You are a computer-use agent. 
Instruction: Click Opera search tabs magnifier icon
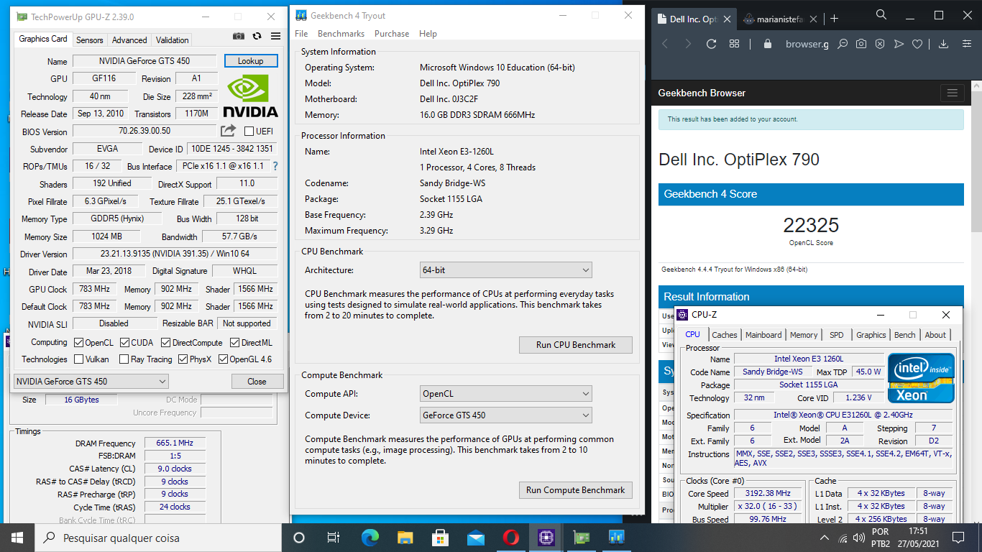coord(881,14)
